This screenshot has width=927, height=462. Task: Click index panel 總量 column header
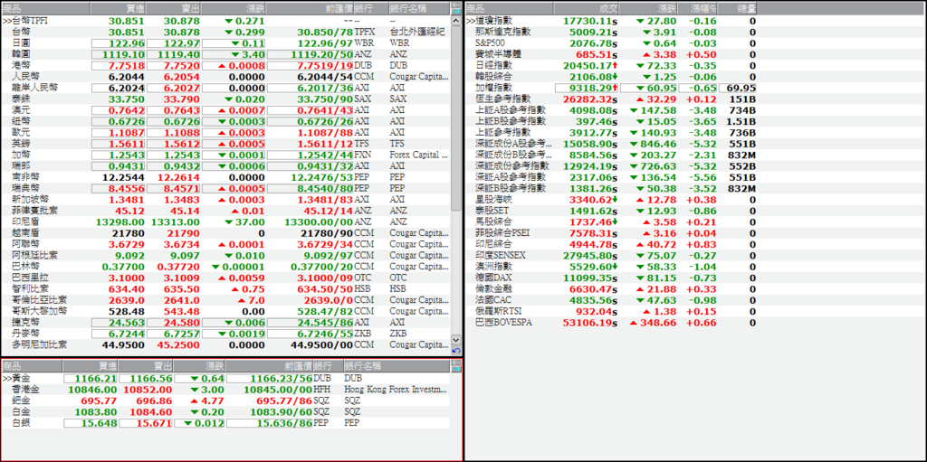[x=737, y=8]
